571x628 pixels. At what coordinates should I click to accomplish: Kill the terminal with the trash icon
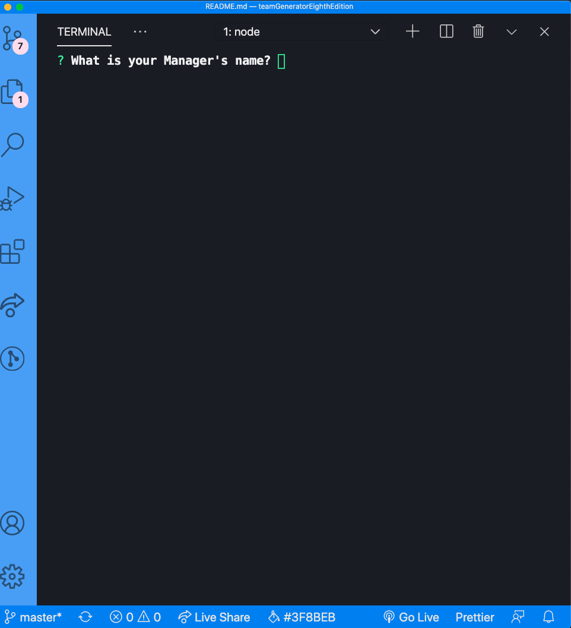478,31
